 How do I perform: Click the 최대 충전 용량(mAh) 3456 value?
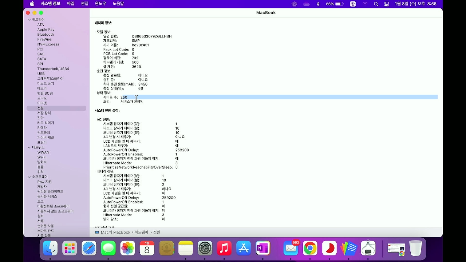point(143,84)
